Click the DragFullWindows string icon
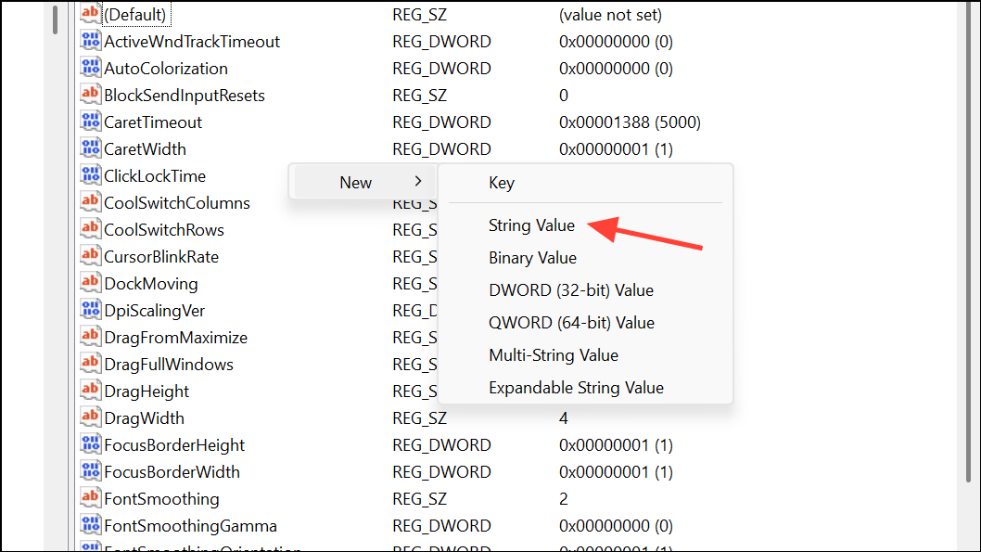Viewport: 981px width, 552px height. 90,364
